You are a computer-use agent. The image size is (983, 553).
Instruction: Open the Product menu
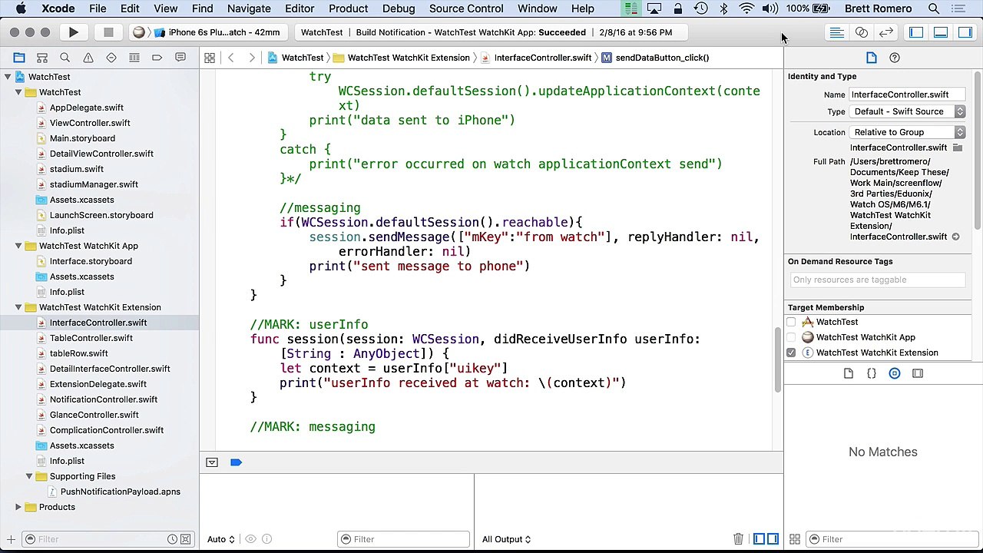click(x=348, y=8)
